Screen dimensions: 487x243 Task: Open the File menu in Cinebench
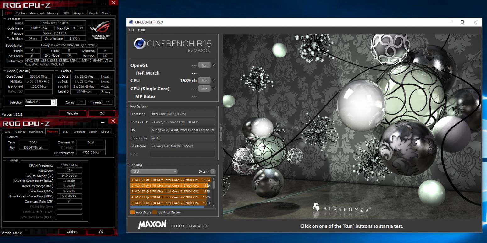click(x=131, y=30)
